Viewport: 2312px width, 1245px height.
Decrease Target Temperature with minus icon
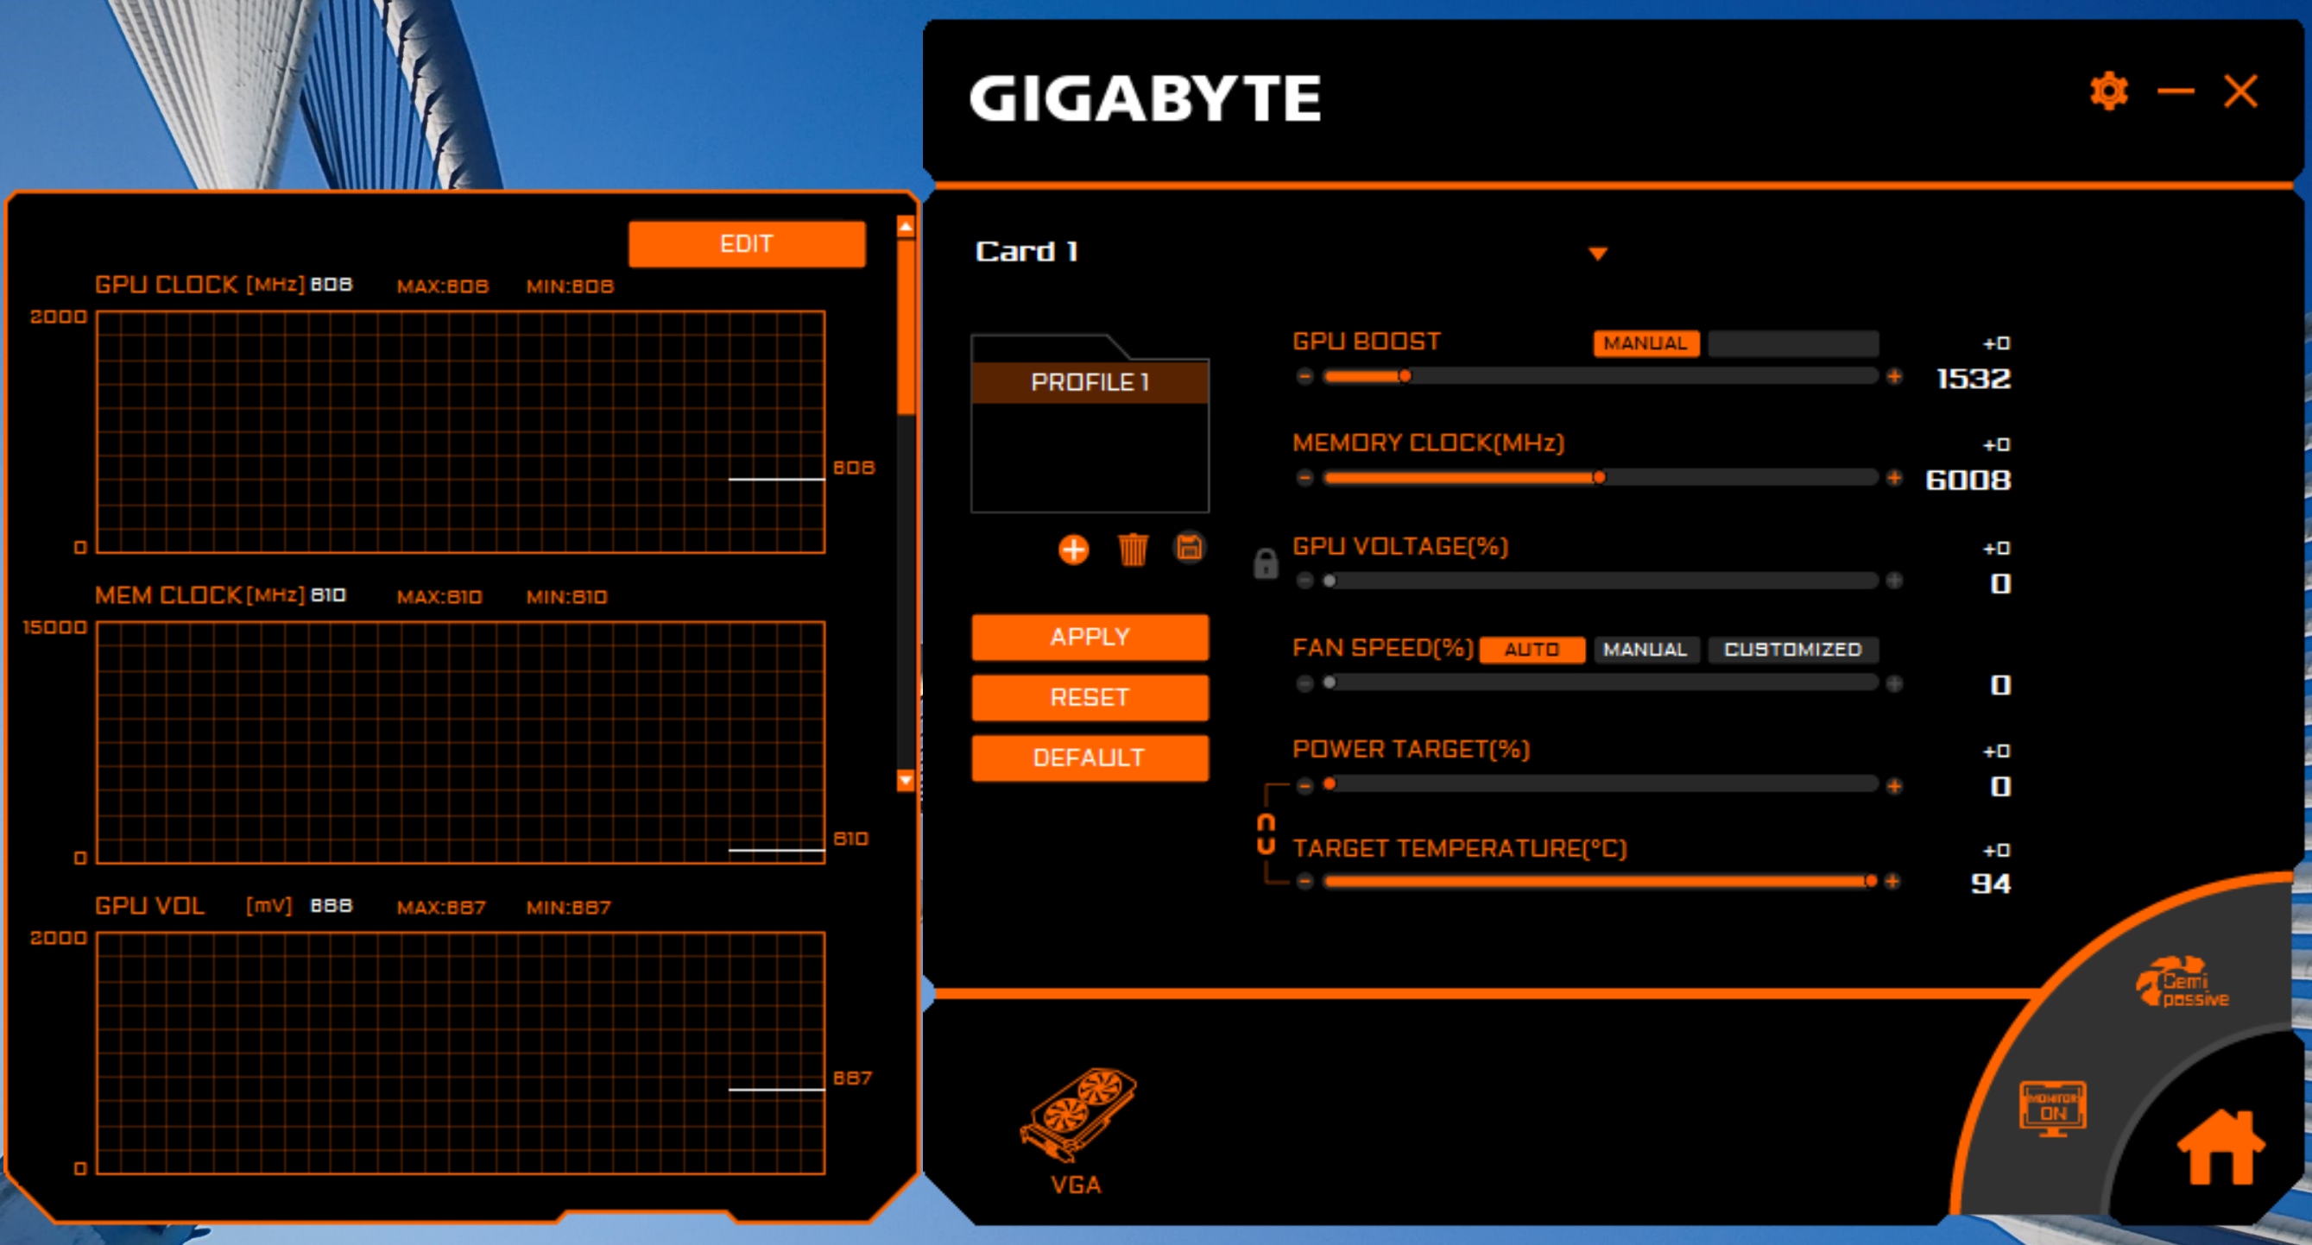point(1305,882)
